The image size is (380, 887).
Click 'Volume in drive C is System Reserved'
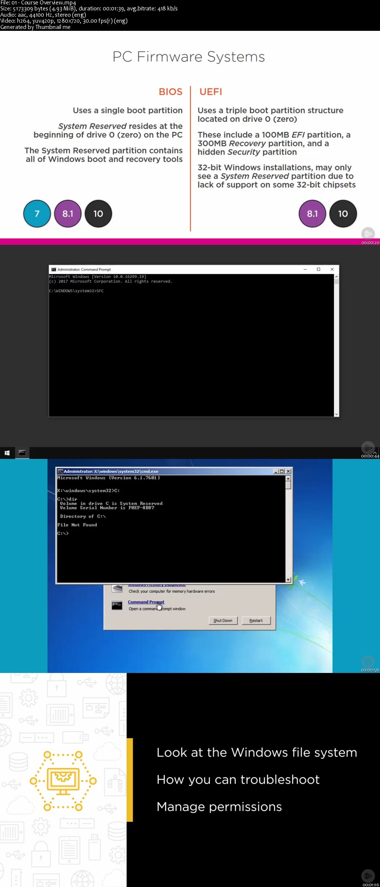tap(111, 504)
